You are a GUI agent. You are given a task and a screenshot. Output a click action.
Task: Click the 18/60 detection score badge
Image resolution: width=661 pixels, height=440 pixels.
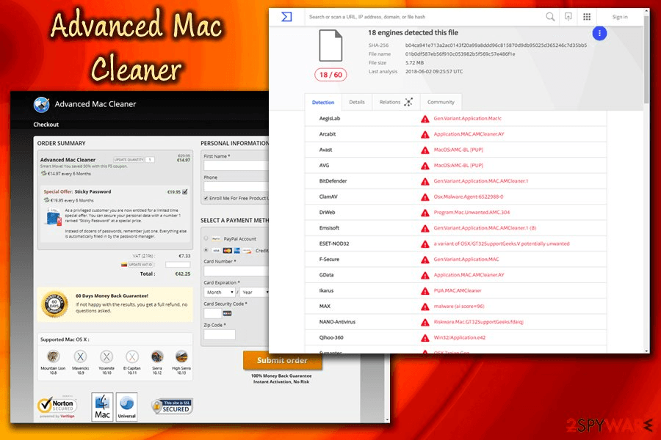tap(330, 74)
